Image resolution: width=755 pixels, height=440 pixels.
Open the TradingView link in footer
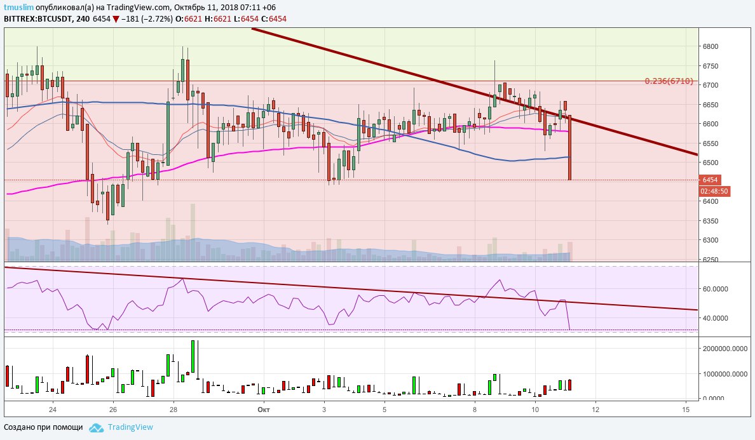130,427
